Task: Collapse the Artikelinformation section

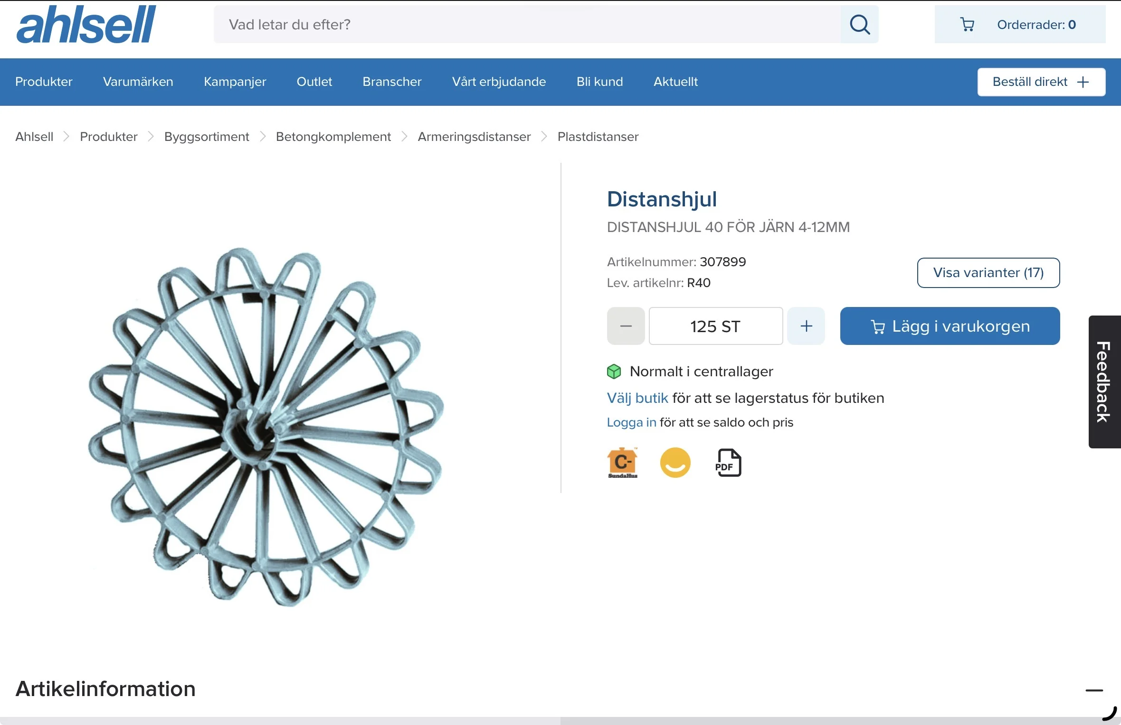Action: 1094,690
